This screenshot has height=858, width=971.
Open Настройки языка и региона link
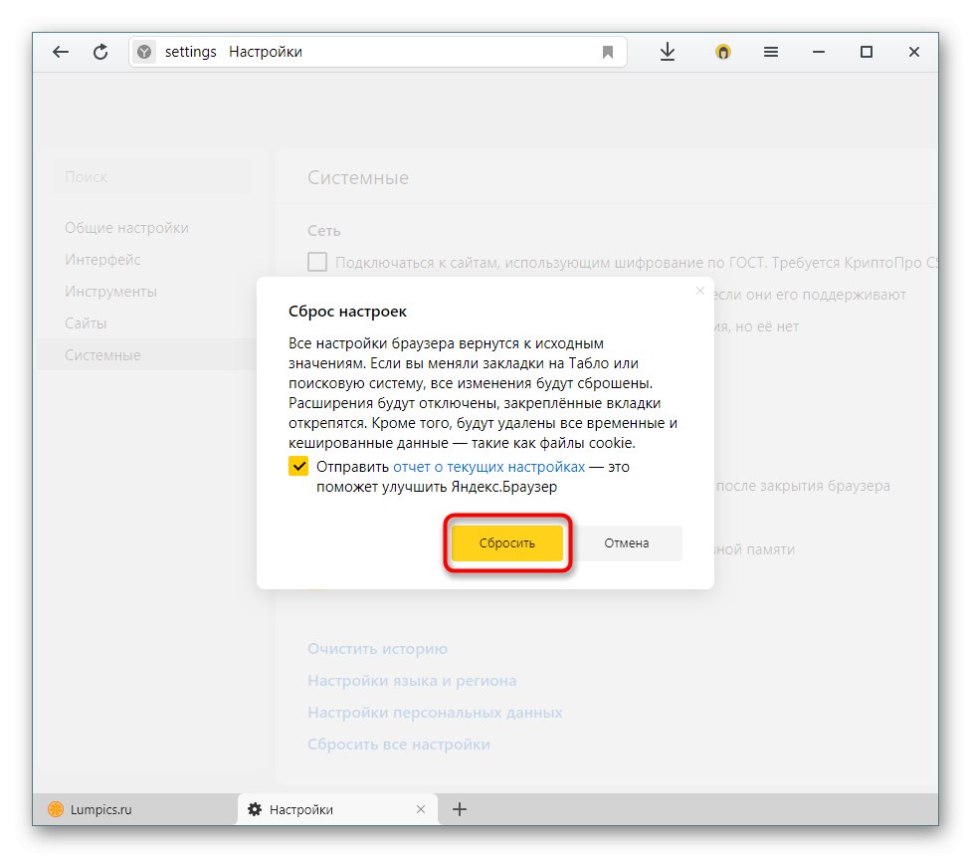tap(412, 681)
